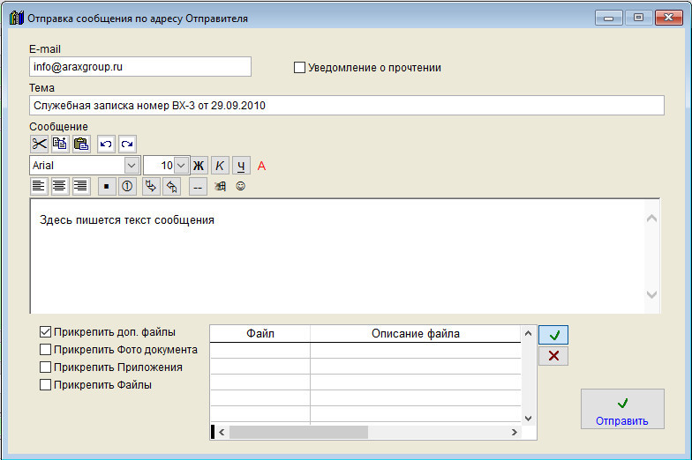Viewport: 692px width, 460px height.
Task: Uncheck 'Прикрепить доп. файлы'
Action: click(45, 332)
